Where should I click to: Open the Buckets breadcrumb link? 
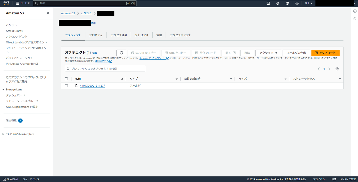pyautogui.click(x=86, y=13)
